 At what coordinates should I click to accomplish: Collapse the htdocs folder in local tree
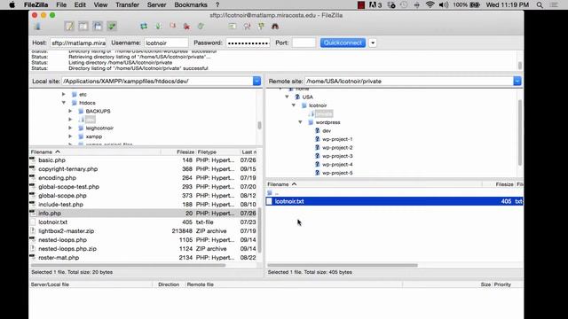tap(63, 103)
